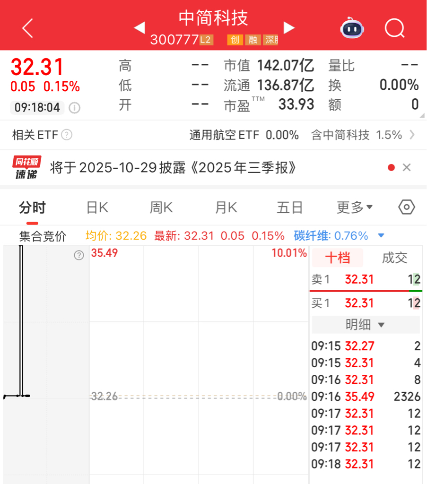
Task: Tap the L2 badge beside 300777
Action: pyautogui.click(x=206, y=40)
